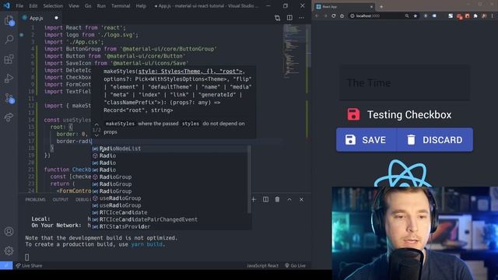
Task: Start the server with Go Live
Action: [x=295, y=265]
